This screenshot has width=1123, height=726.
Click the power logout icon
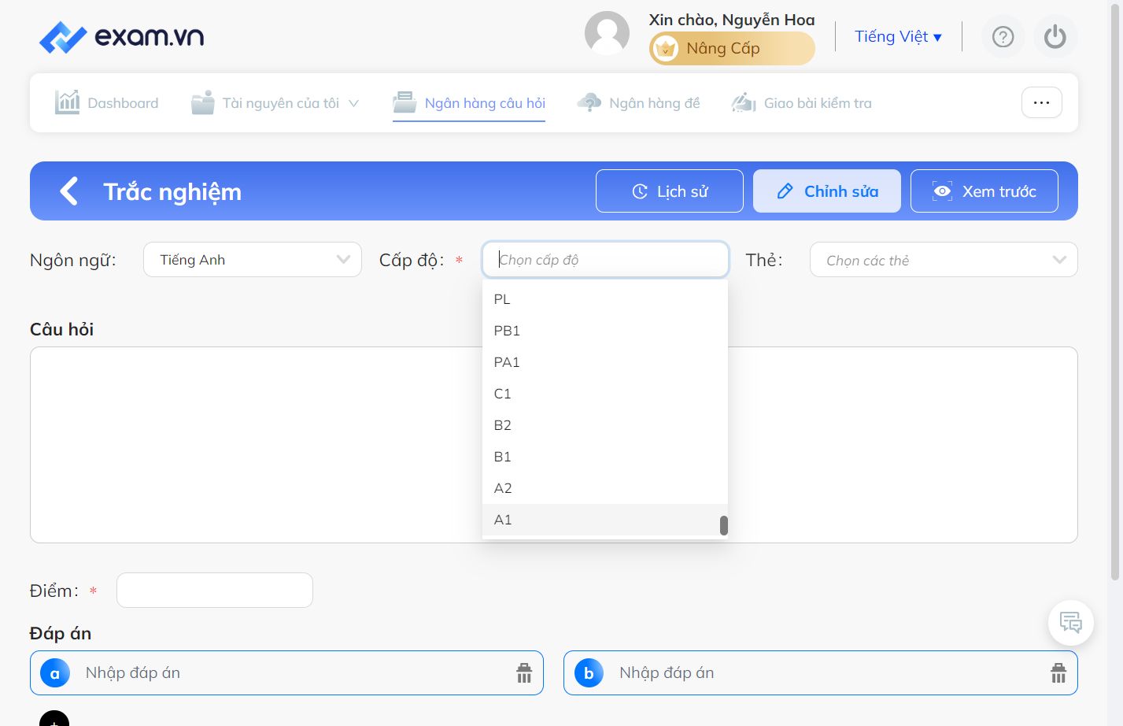click(x=1055, y=37)
